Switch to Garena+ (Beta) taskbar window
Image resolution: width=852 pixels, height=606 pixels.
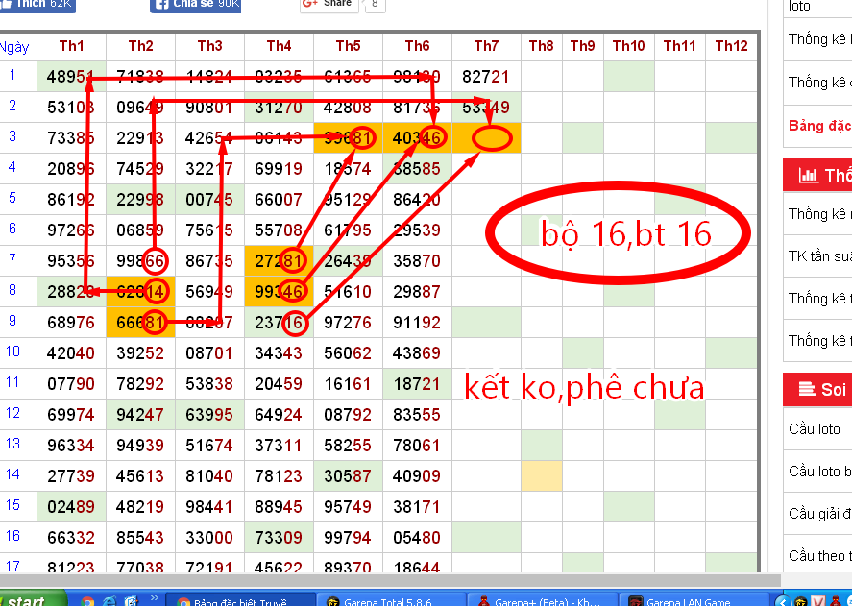point(540,601)
